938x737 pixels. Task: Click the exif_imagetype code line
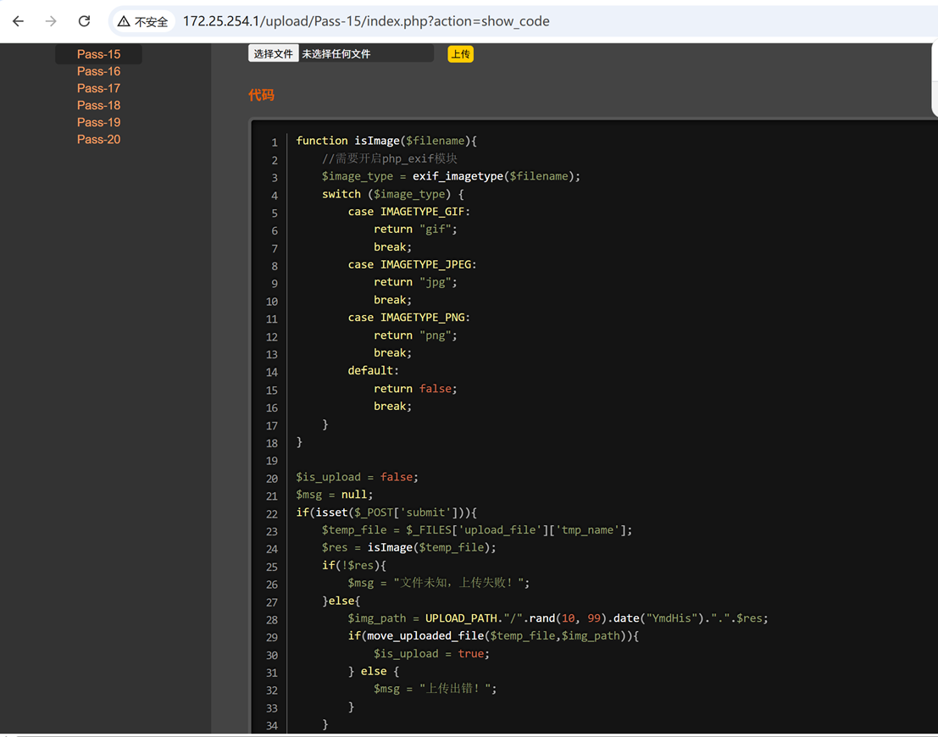click(x=451, y=176)
